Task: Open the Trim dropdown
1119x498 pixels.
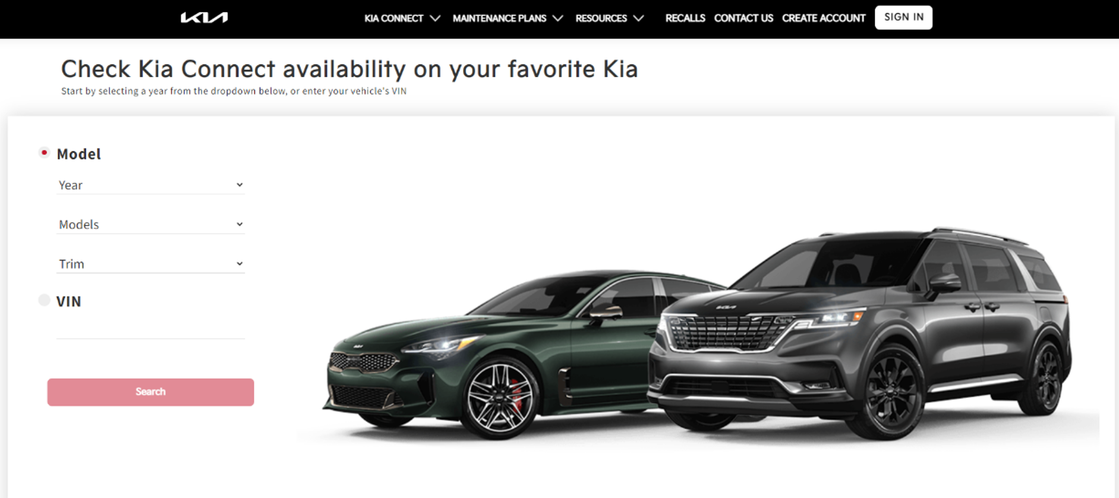Action: (x=150, y=263)
